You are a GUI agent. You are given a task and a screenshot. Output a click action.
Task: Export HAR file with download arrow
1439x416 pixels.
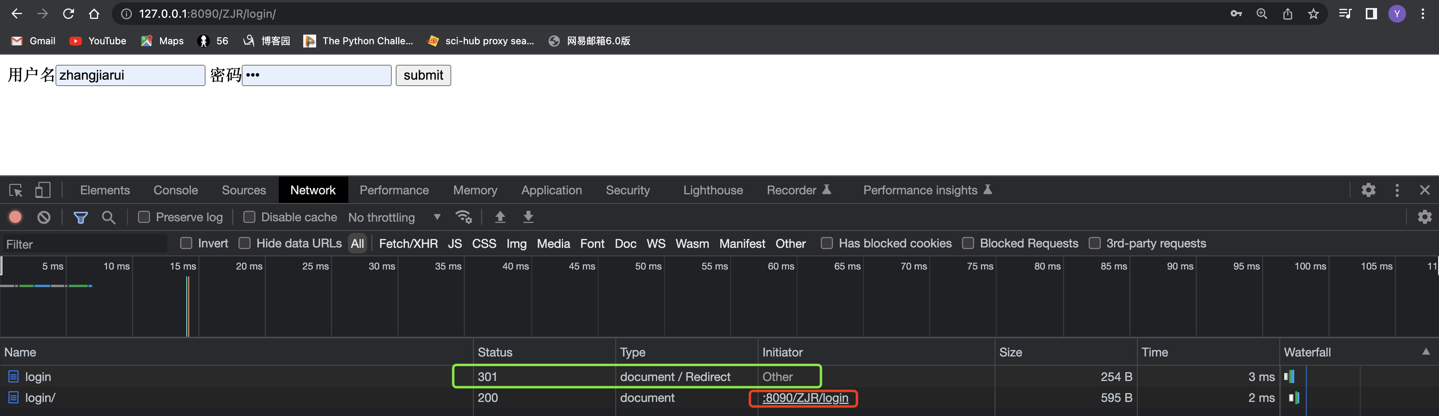tap(528, 217)
